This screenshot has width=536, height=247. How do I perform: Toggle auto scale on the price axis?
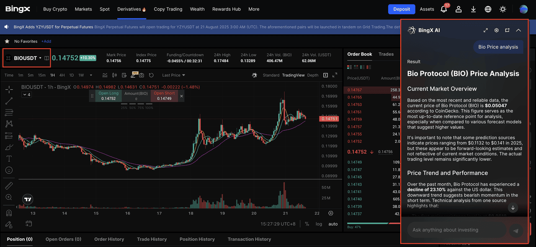click(333, 224)
